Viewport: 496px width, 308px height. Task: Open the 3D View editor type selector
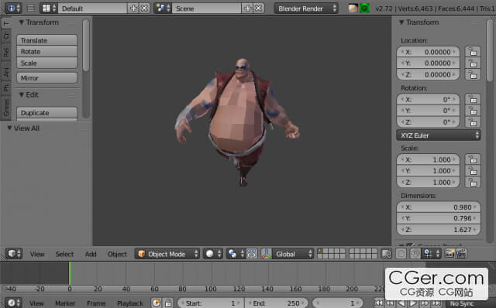(14, 254)
